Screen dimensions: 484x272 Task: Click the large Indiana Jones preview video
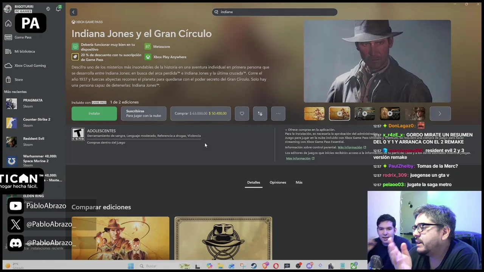377,61
